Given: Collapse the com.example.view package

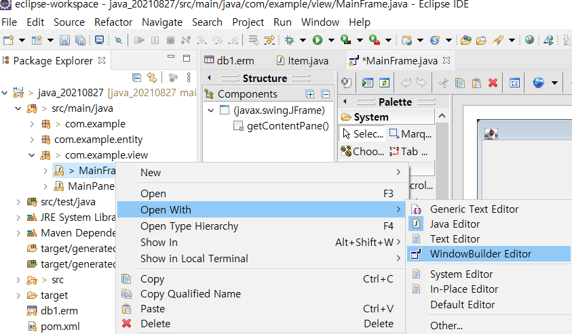Looking at the screenshot, I should (x=32, y=156).
